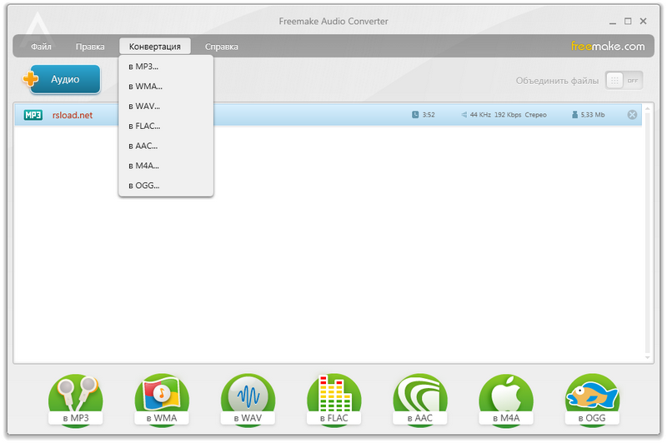Choose "в WMA..." from the dropdown menu
667x443 pixels.
click(x=166, y=87)
